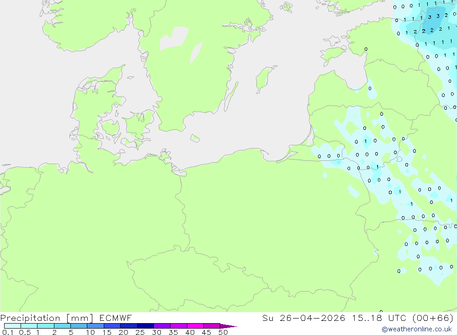Click the '40' legend value

tap(190, 332)
